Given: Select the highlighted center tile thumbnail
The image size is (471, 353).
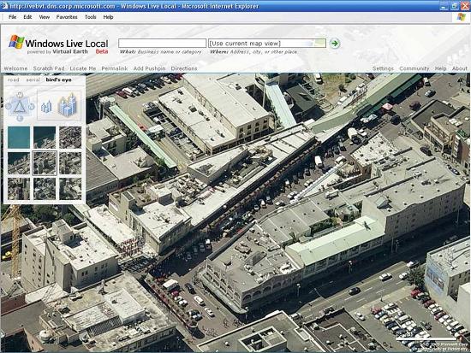Looking at the screenshot, I should [x=45, y=163].
